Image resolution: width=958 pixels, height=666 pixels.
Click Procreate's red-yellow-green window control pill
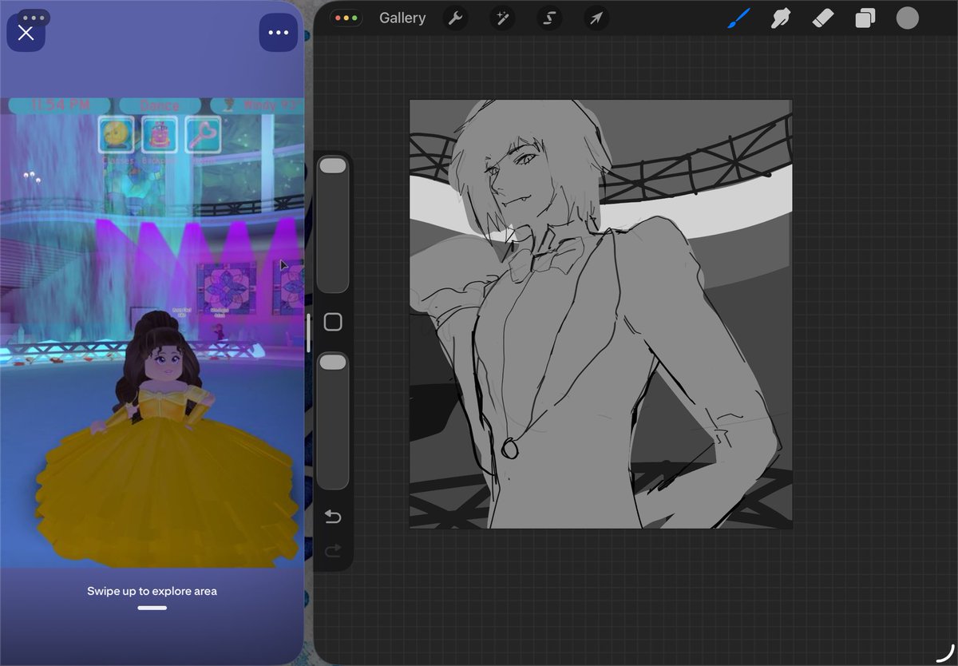click(346, 18)
